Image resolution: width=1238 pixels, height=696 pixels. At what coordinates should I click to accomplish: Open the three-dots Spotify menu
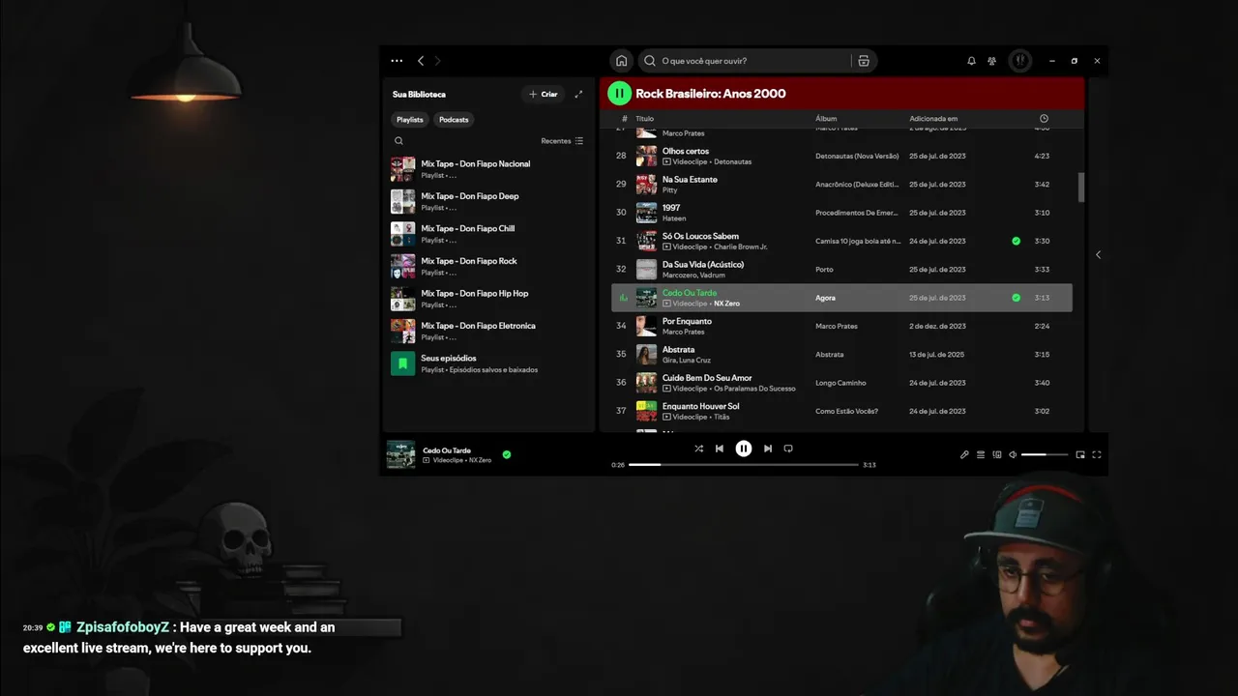click(x=397, y=61)
